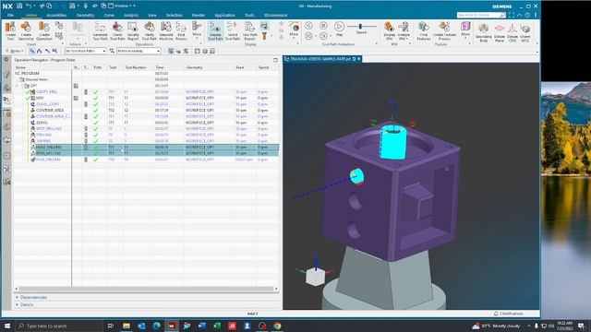
Task: Open Chrome from the taskbar
Action: click(x=277, y=326)
